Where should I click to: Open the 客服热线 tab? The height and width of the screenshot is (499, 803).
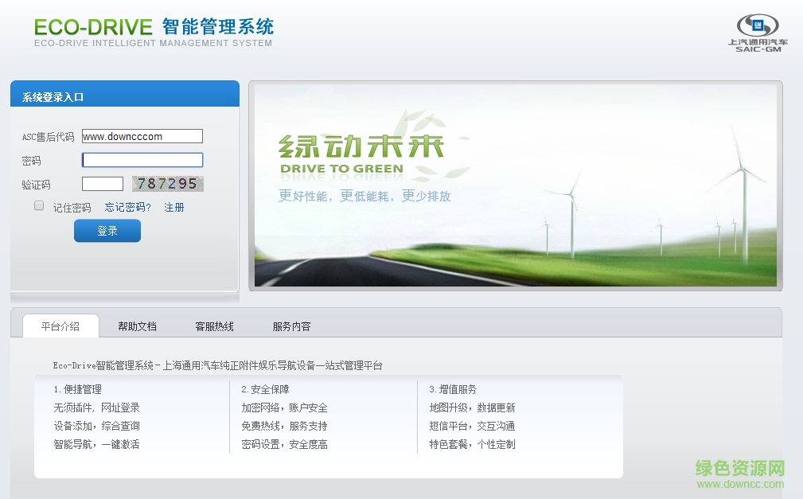coord(214,326)
